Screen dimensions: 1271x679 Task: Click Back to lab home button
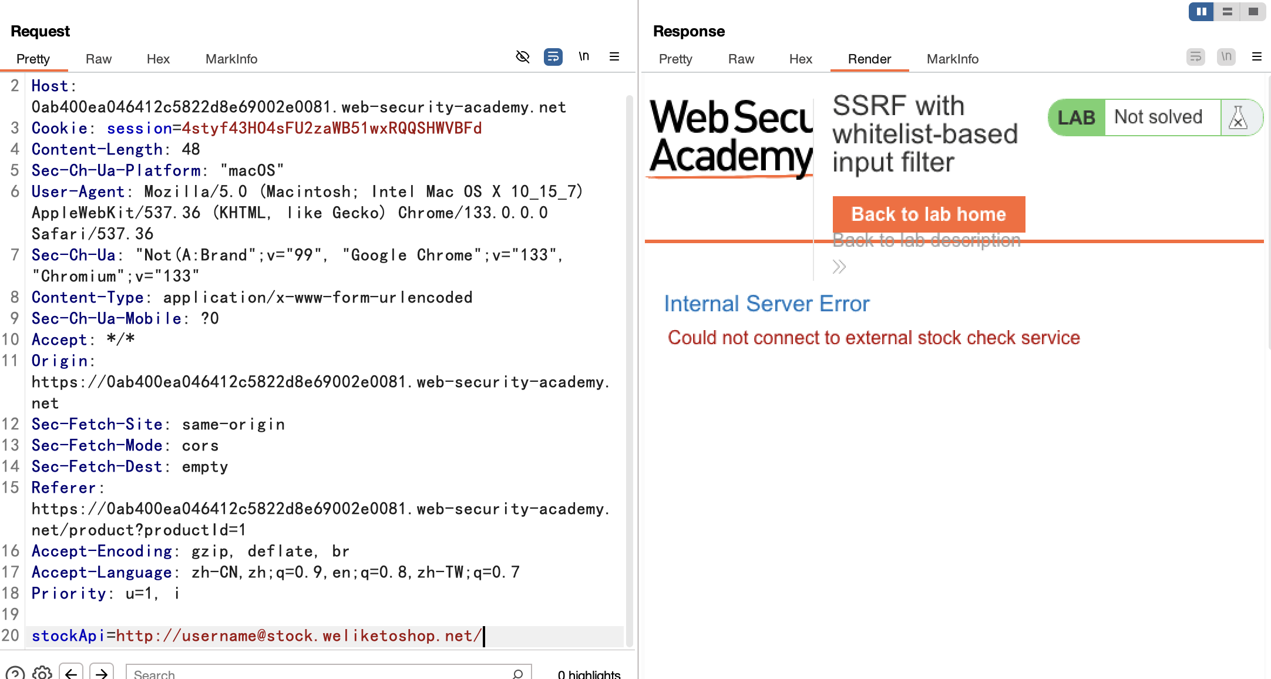pos(929,214)
